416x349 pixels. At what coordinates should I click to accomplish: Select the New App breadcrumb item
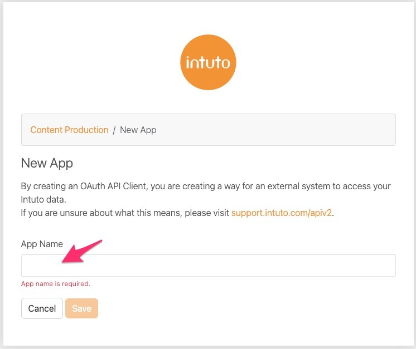click(138, 130)
